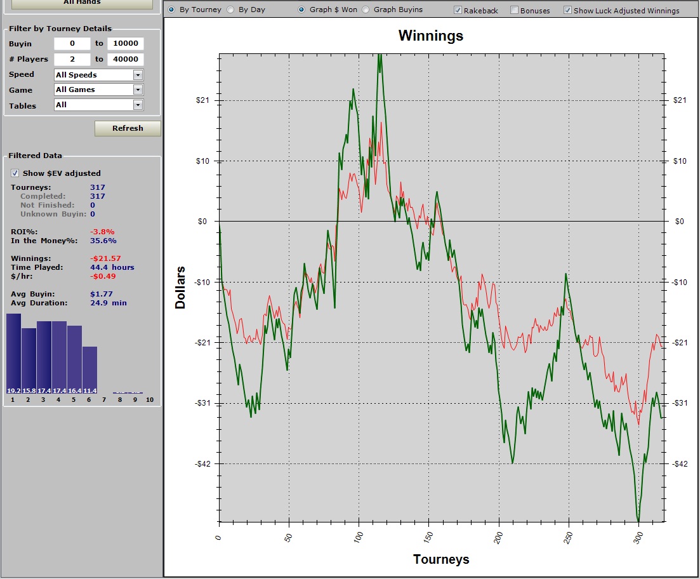This screenshot has width=700, height=579.
Task: Click the Not Finished label
Action: pos(48,205)
